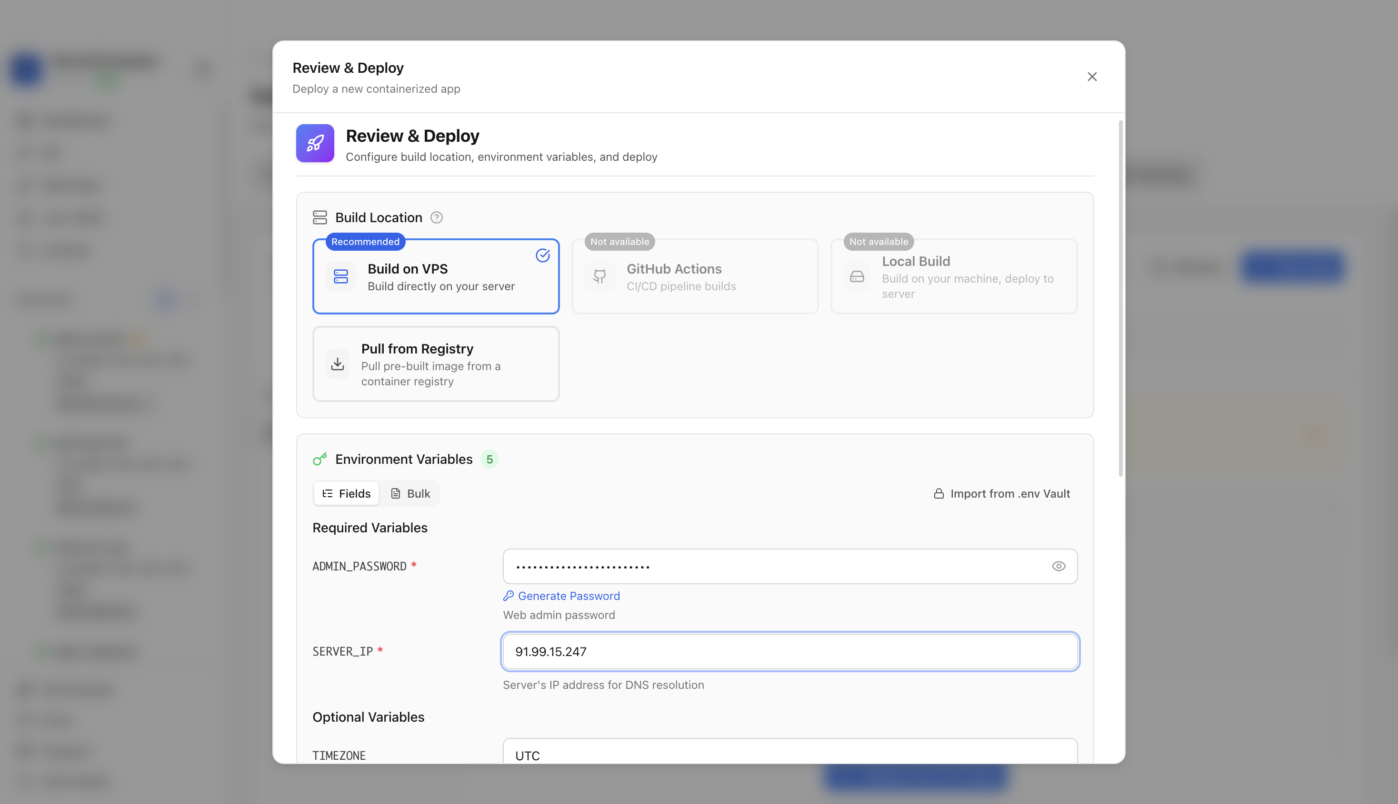Viewport: 1398px width, 804px height.
Task: Click the Deploy a new containerized app subtitle
Action: [376, 89]
